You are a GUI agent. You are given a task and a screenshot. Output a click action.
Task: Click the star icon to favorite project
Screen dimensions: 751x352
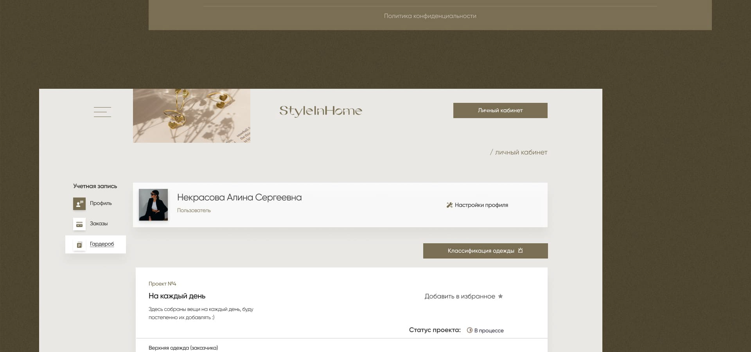pos(500,296)
